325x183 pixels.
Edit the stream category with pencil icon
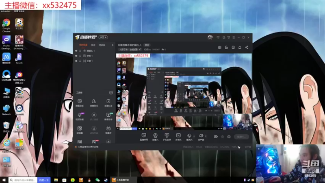click(x=140, y=50)
